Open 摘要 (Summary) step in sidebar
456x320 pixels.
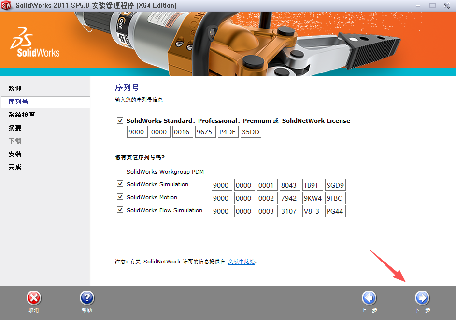(15, 128)
